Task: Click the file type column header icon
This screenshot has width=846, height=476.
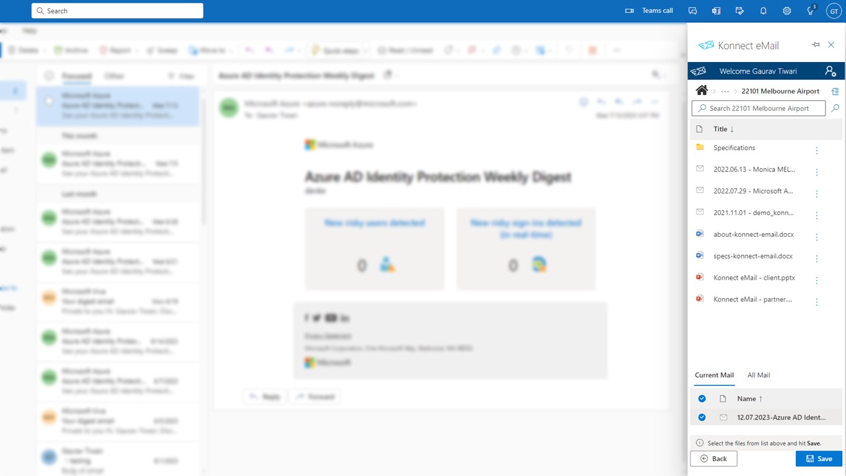Action: 700,129
